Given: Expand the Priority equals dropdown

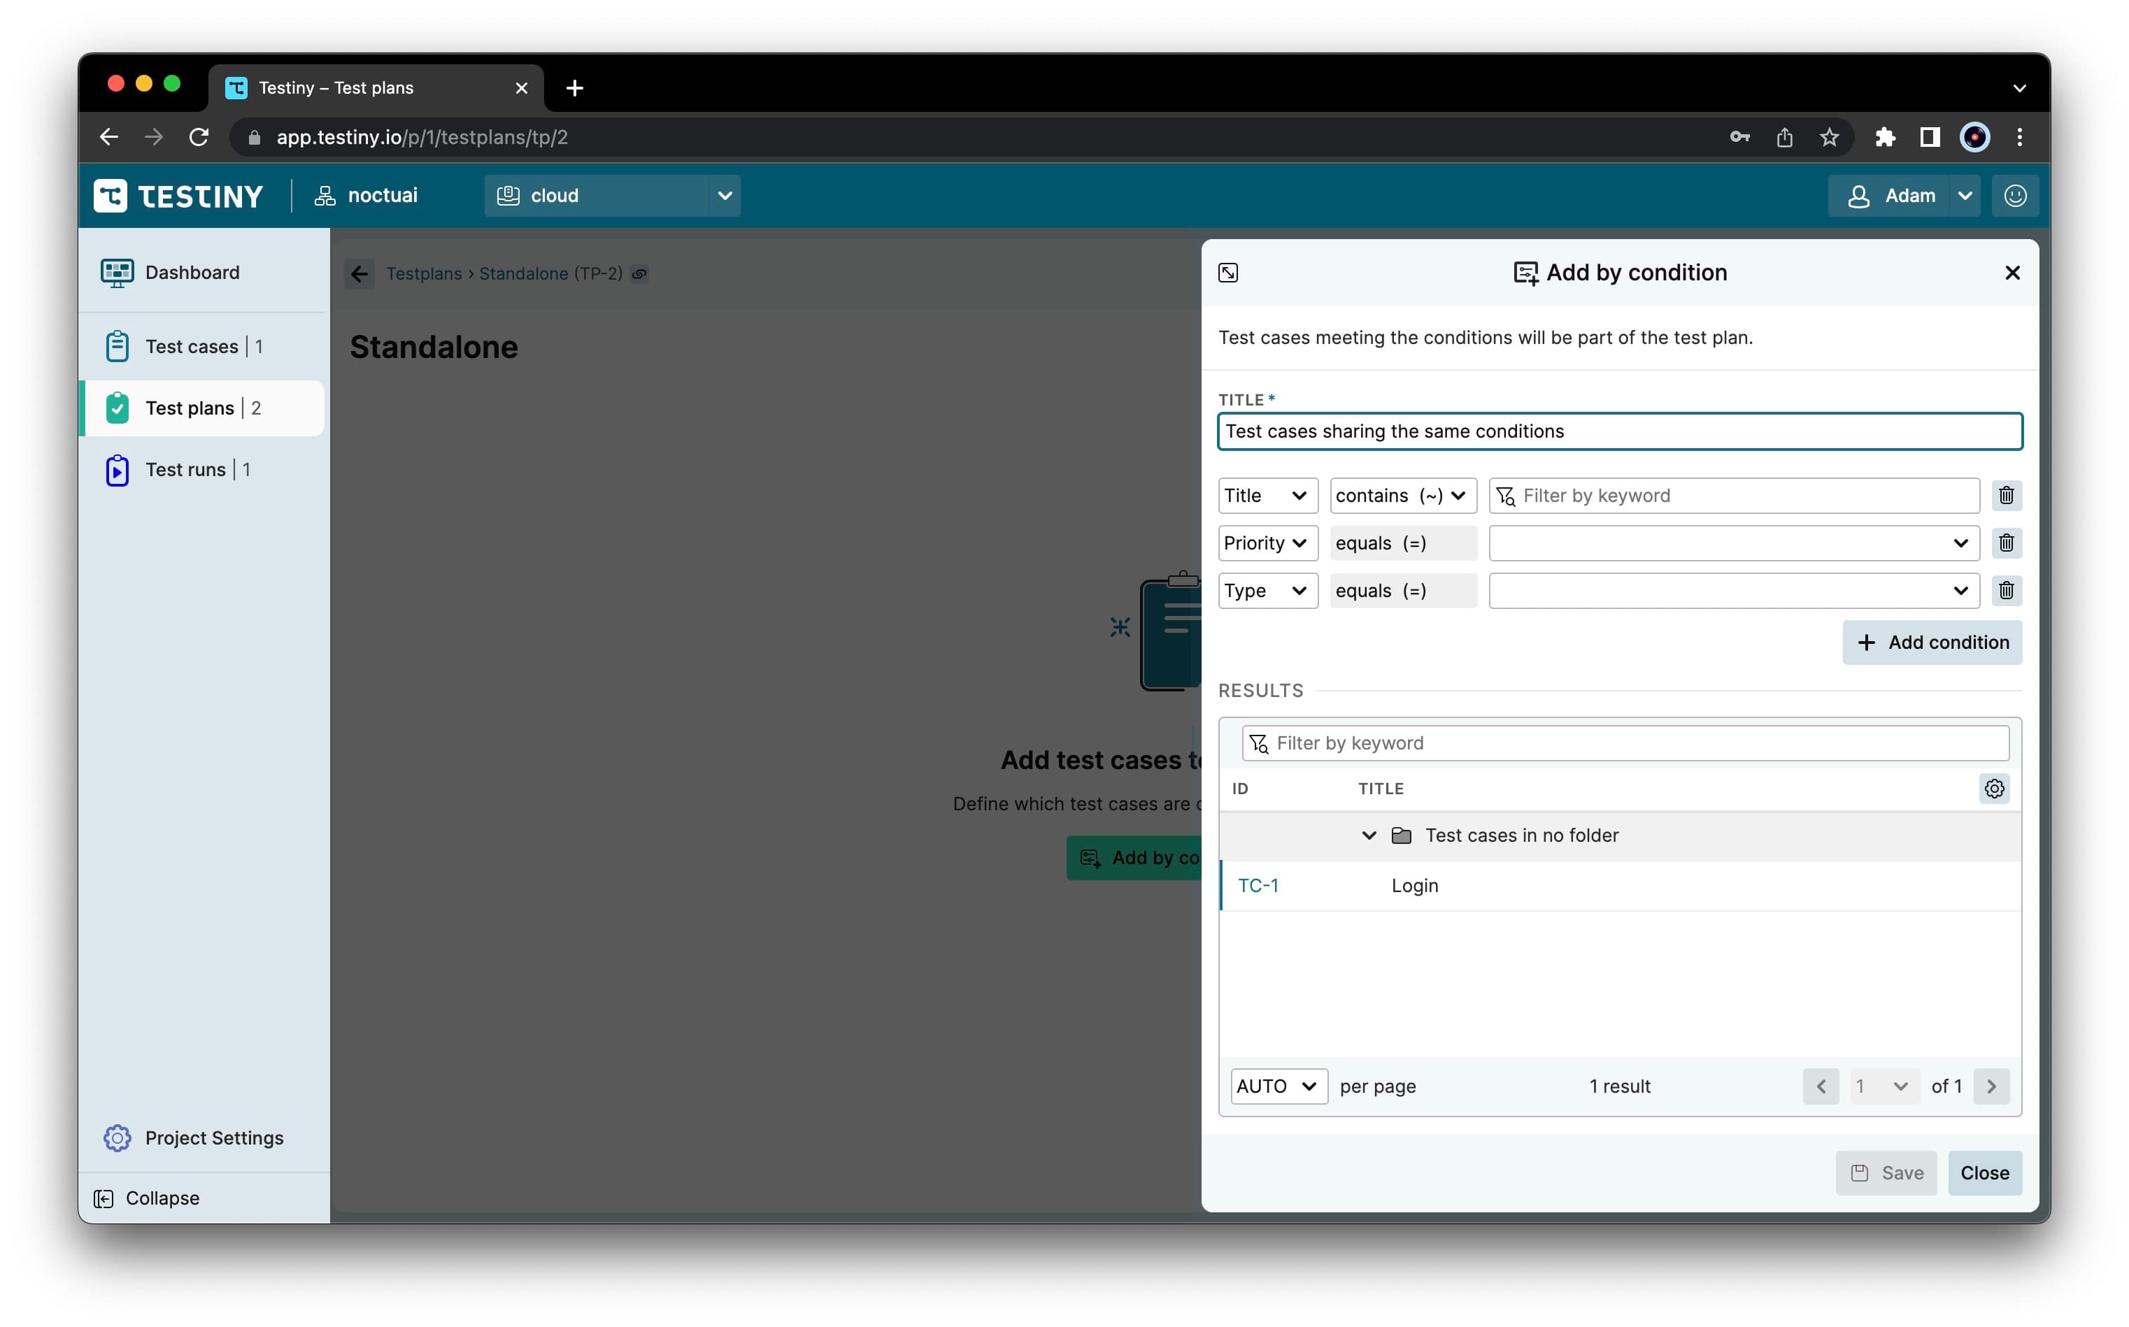Looking at the screenshot, I should click(1964, 543).
